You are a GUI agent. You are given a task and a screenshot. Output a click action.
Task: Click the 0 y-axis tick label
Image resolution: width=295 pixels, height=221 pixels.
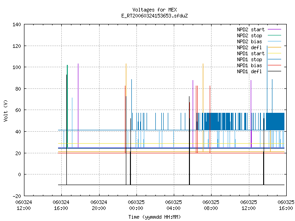tap(19, 175)
